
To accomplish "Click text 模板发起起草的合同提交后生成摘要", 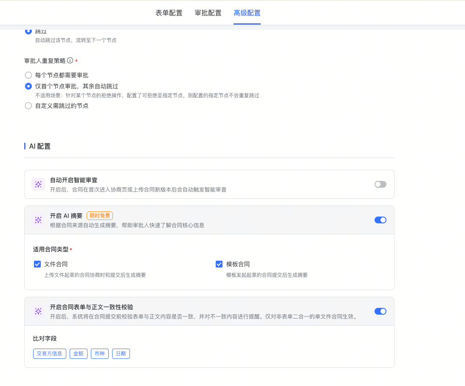I will click(267, 275).
